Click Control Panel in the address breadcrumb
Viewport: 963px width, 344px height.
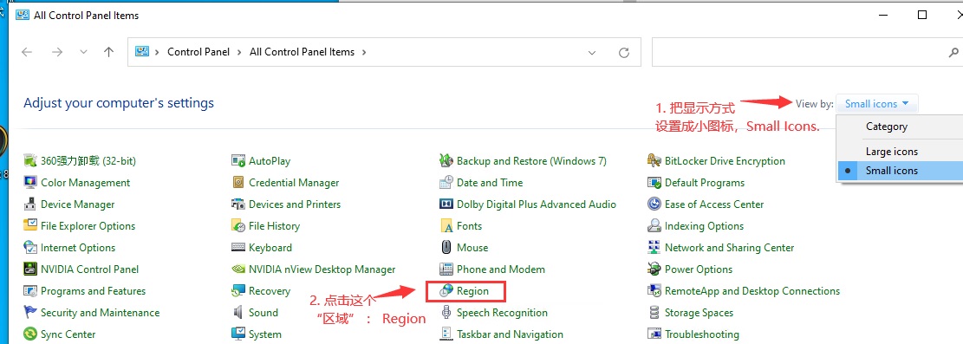(198, 52)
